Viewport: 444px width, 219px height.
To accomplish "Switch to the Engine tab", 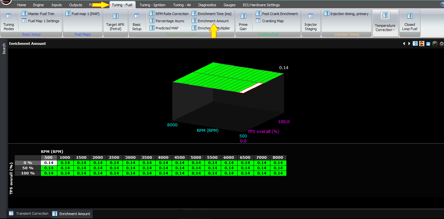I will coord(38,5).
